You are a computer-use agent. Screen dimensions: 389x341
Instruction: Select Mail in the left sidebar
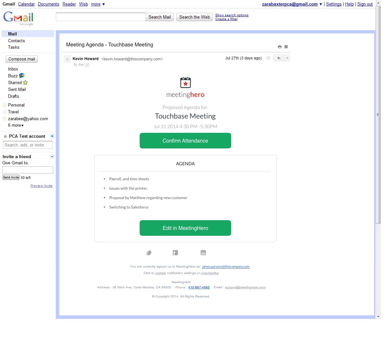click(x=28, y=34)
